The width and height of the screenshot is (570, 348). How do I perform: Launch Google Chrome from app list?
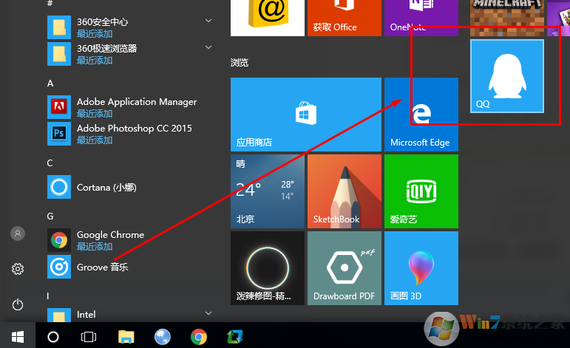[x=130, y=240]
